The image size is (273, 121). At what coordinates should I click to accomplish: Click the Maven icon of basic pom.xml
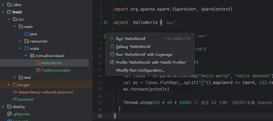pyautogui.click(x=15, y=99)
